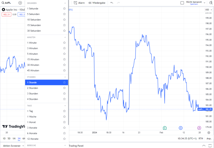This screenshot has width=214, height=148.
Task: Click the purple lightning event marker
Action: (199, 128)
